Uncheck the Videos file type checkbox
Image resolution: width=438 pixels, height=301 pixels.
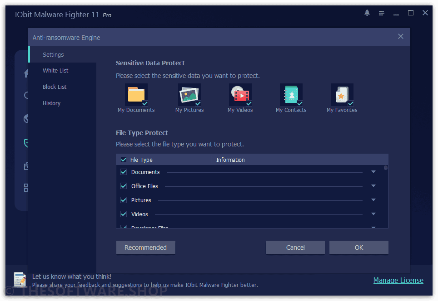click(124, 214)
